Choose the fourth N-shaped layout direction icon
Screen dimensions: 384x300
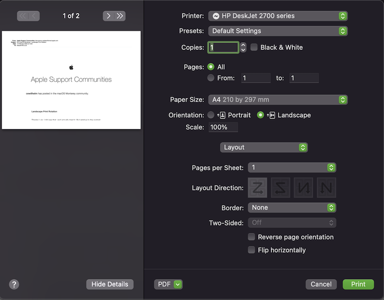tap(326, 188)
